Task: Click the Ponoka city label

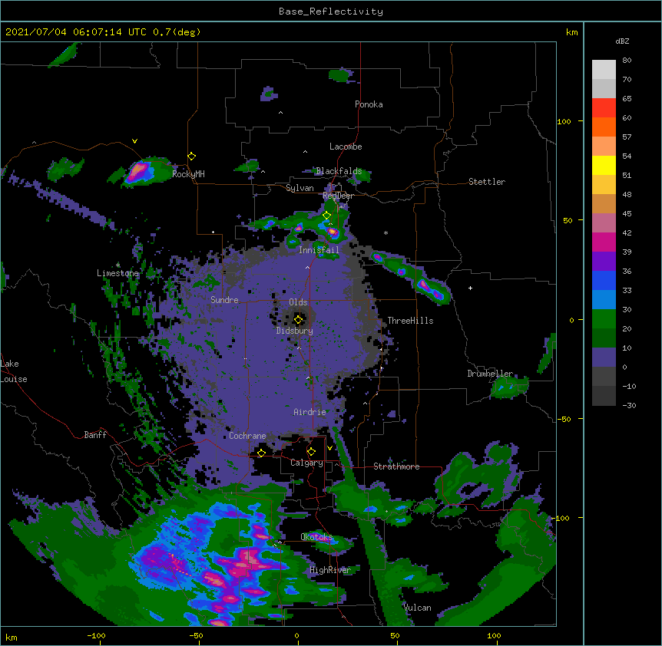Action: click(369, 104)
